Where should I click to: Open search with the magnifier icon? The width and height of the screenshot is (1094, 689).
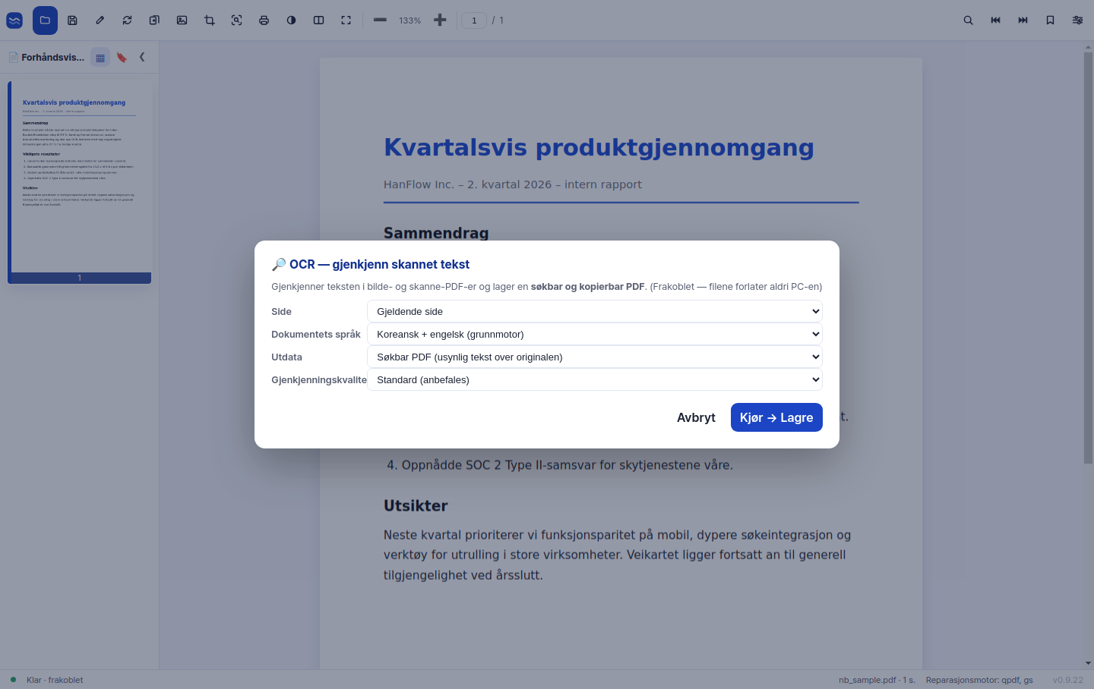(x=968, y=20)
